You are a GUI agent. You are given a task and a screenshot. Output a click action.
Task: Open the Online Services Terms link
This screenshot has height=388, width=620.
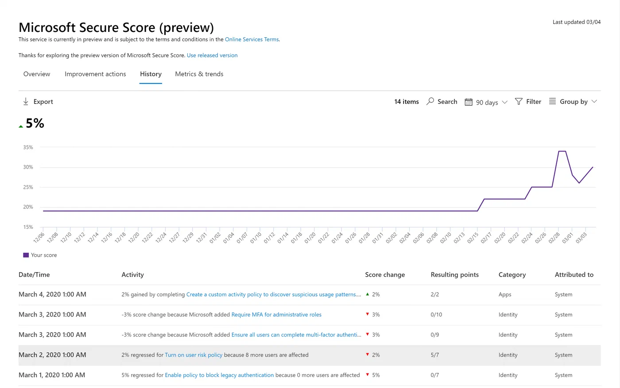click(252, 39)
